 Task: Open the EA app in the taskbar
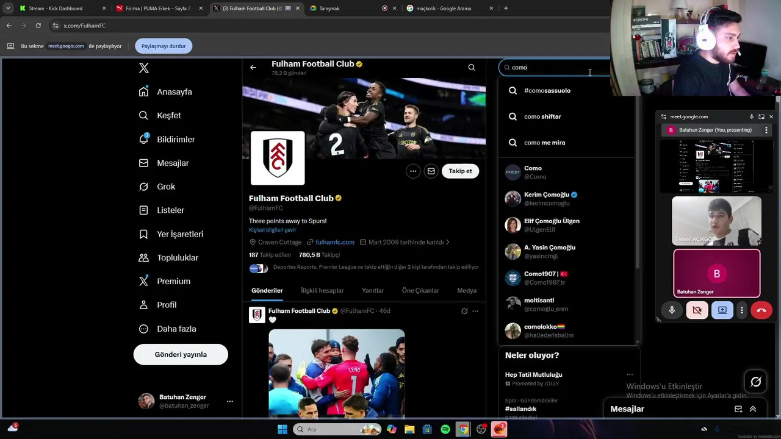499,429
